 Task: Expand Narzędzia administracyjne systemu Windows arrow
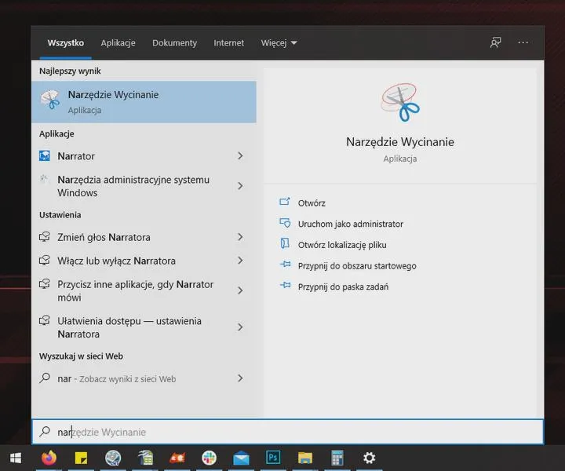[240, 186]
